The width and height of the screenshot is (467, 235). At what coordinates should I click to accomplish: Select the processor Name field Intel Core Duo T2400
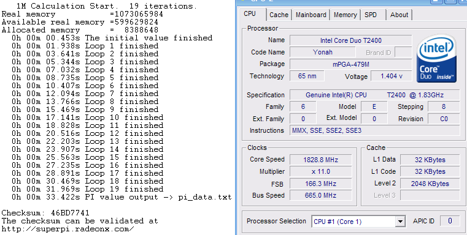click(351, 40)
